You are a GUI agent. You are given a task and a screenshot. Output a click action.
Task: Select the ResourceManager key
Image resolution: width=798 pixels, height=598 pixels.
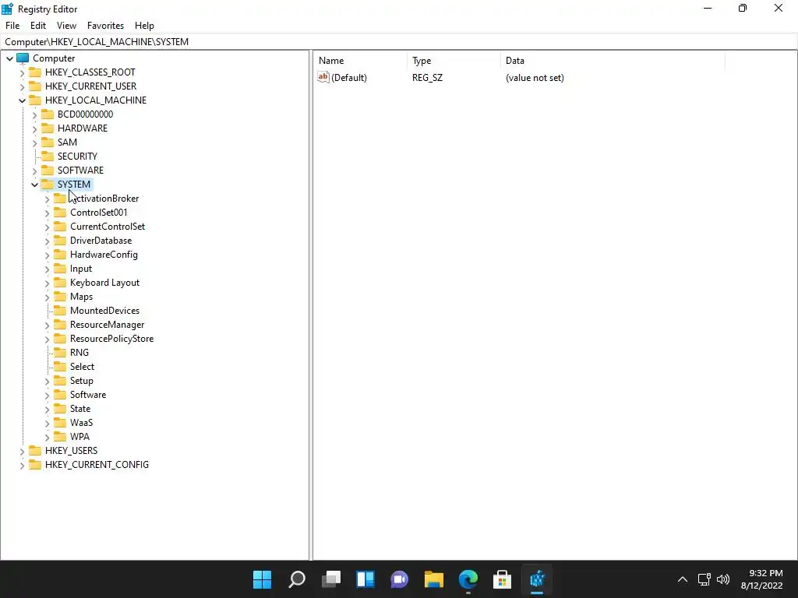point(108,325)
